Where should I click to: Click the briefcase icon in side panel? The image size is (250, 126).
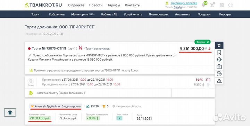[219, 67]
